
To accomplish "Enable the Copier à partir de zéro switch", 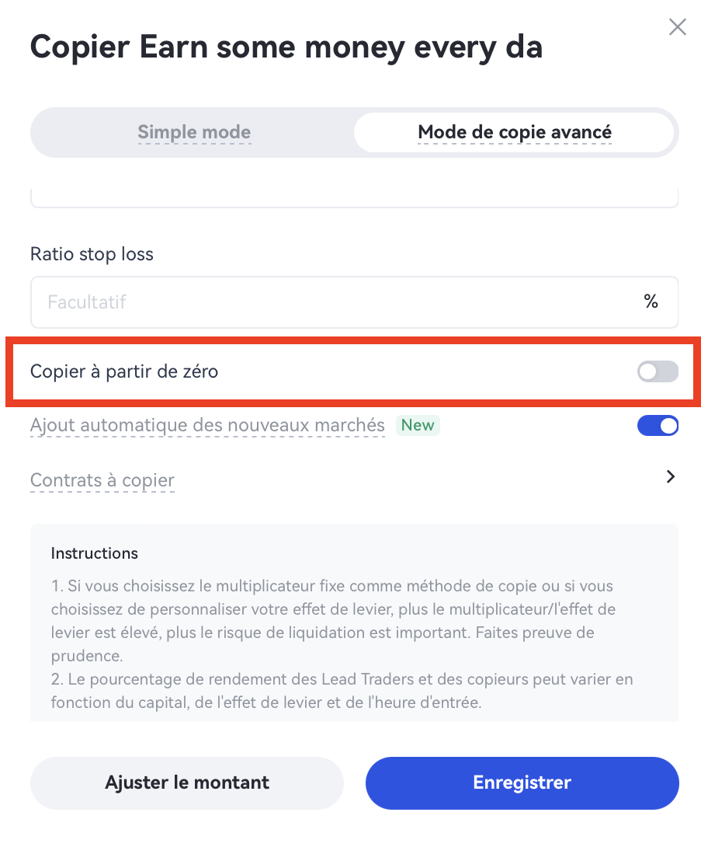I will 658,372.
